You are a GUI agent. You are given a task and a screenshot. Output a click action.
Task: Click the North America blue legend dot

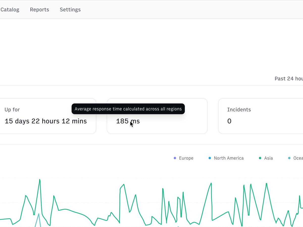coord(210,158)
